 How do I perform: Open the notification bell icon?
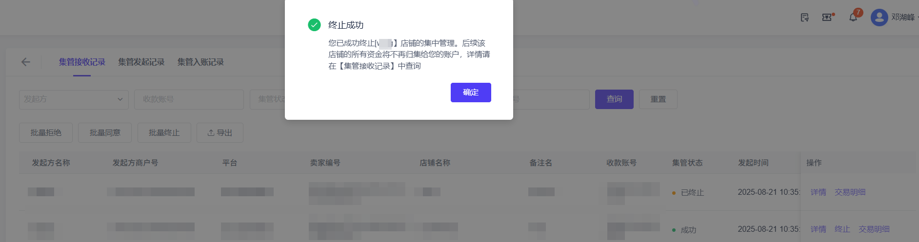[x=853, y=17]
